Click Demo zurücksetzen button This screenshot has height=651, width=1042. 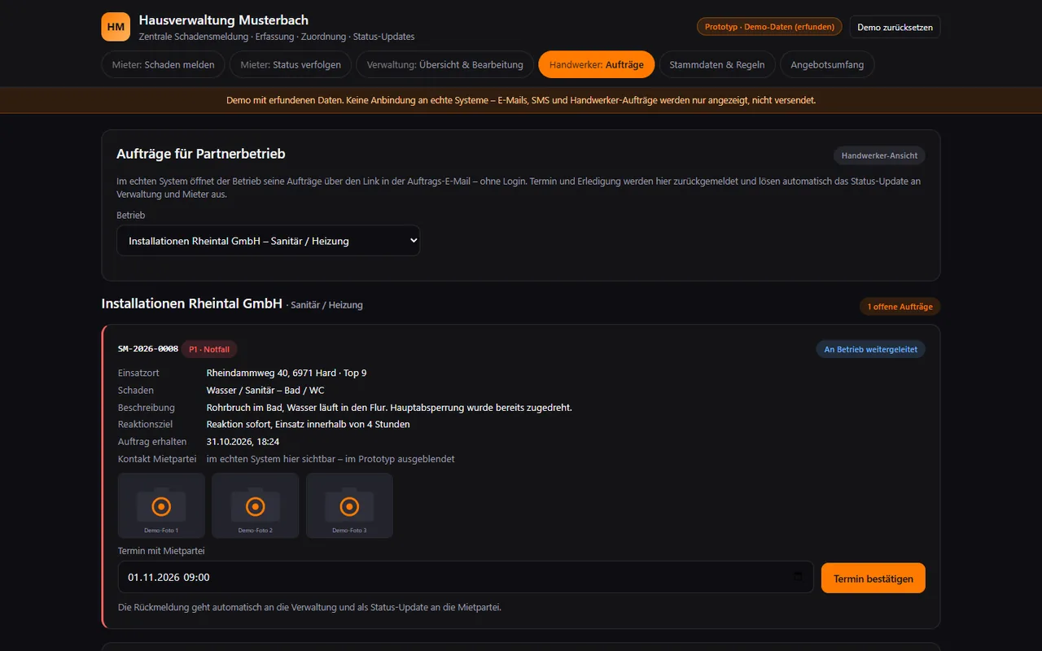pyautogui.click(x=895, y=27)
